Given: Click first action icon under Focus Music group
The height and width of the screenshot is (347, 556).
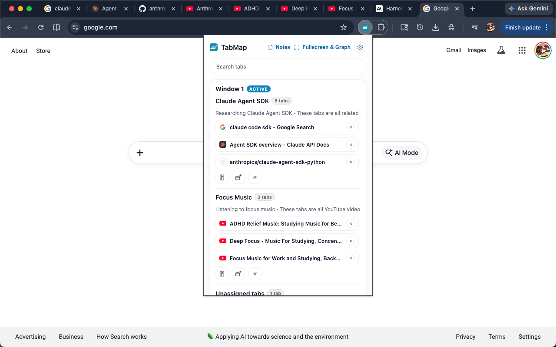Looking at the screenshot, I should [222, 274].
